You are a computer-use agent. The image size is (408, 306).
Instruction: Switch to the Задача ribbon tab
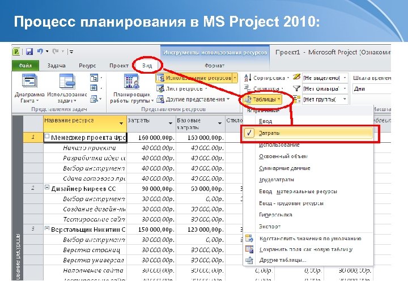click(56, 66)
